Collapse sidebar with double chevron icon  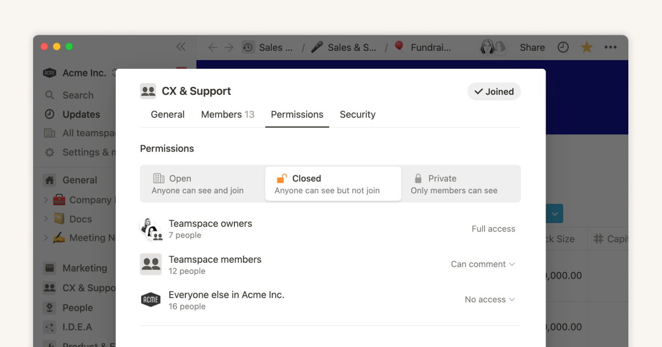(180, 47)
